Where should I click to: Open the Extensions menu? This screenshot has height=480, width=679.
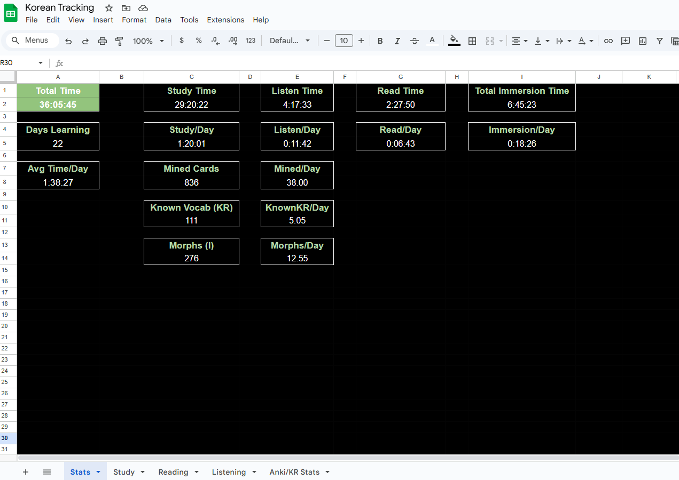[x=225, y=20]
